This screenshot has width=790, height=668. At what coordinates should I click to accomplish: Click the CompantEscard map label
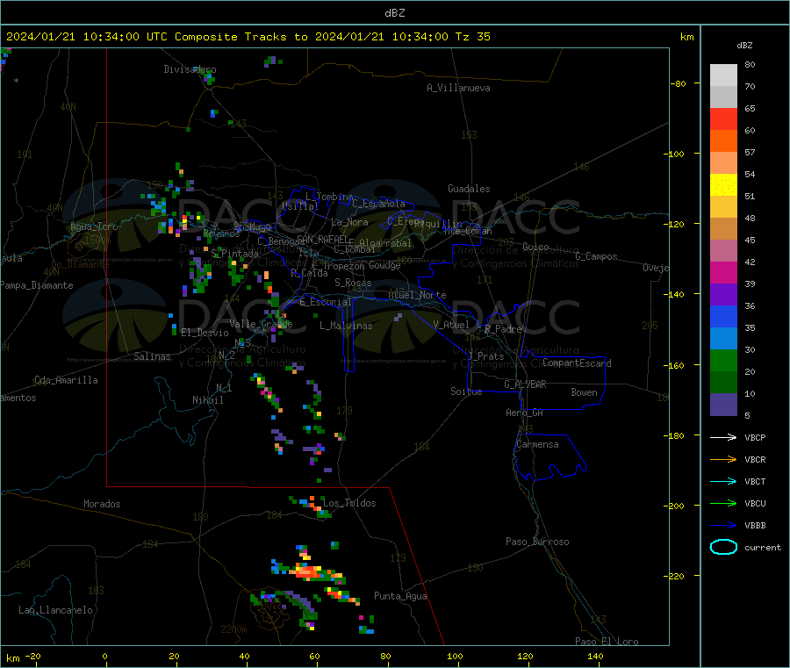(577, 363)
